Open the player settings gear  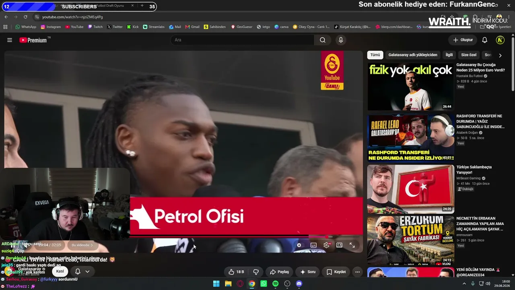click(326, 245)
